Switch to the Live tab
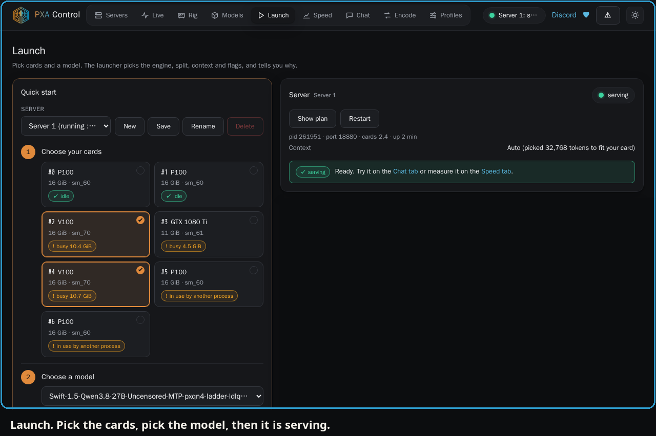 click(153, 15)
